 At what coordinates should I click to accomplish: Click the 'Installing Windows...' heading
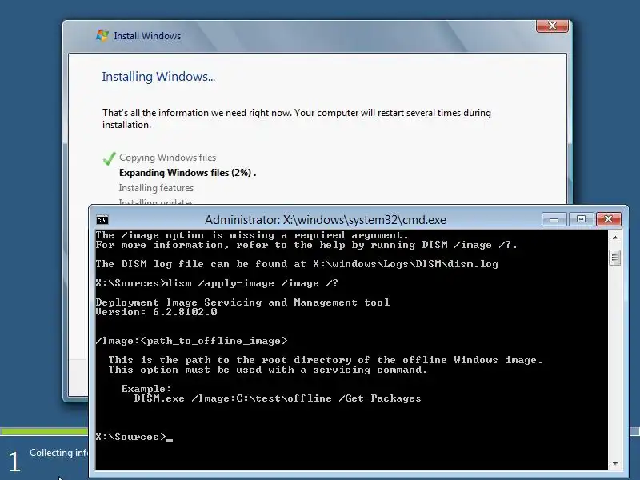coord(158,76)
